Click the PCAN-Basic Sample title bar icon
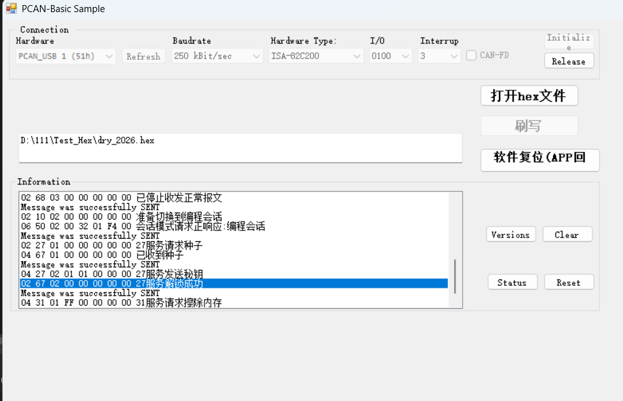 pyautogui.click(x=11, y=9)
